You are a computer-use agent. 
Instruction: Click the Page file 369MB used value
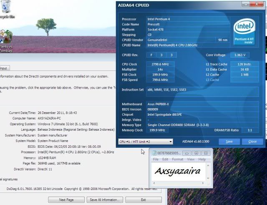[x=59, y=163]
